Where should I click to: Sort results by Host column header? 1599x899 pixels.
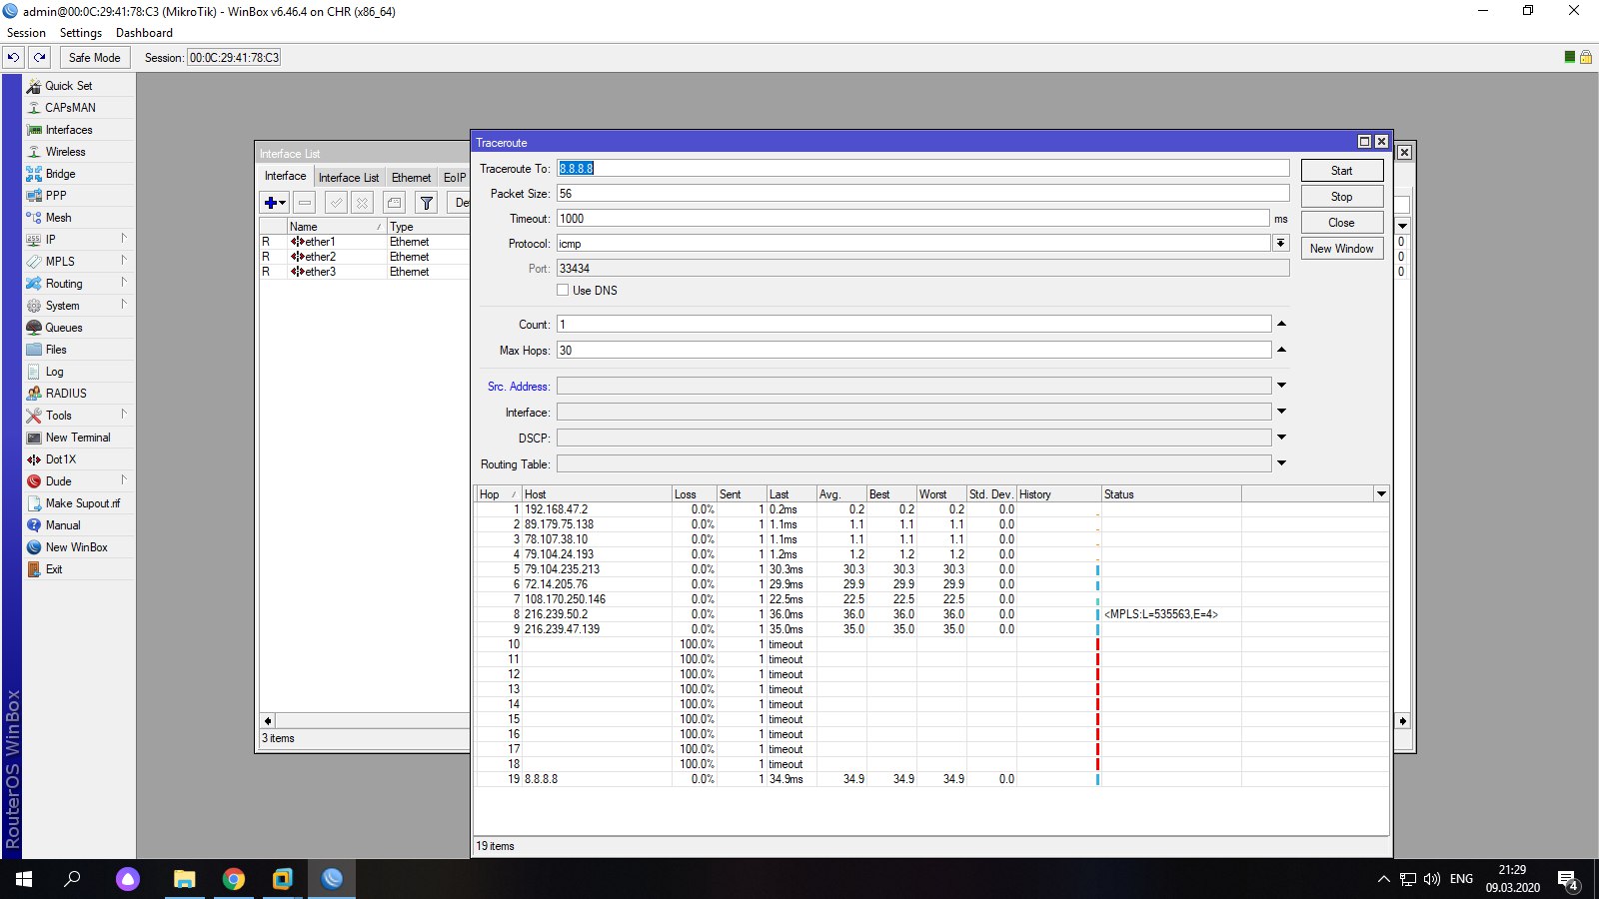click(x=597, y=494)
